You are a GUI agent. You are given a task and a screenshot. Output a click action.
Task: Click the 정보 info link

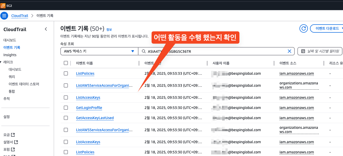click(x=109, y=29)
